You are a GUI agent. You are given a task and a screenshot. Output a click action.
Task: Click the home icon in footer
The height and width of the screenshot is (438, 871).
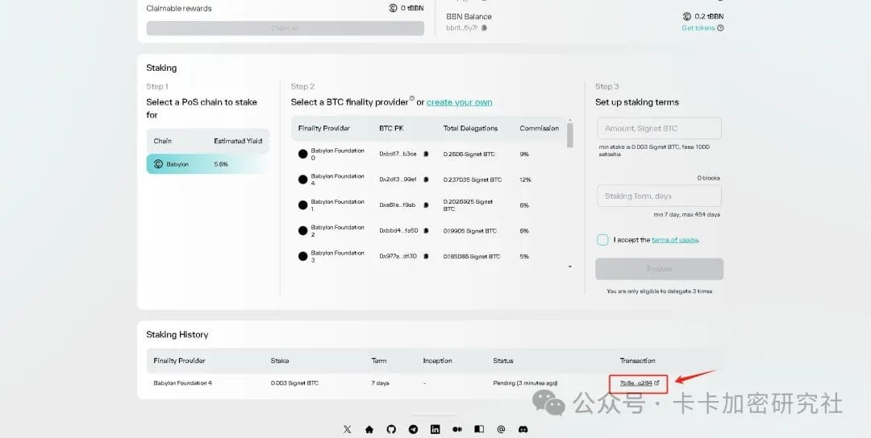coord(369,429)
